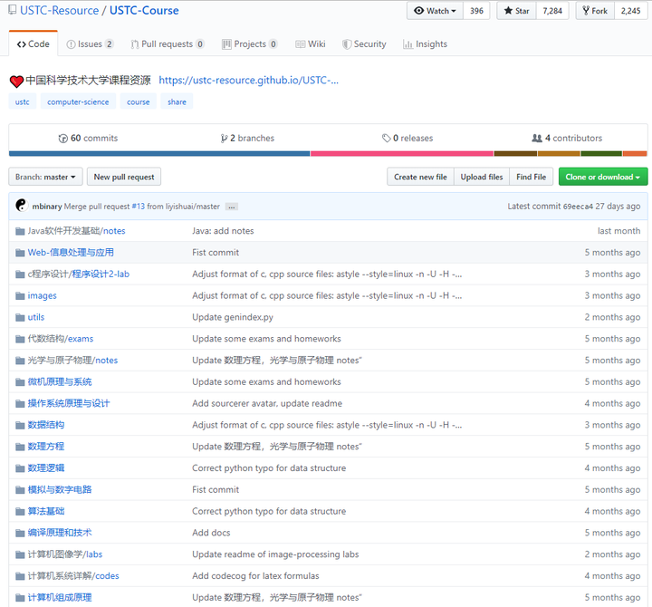Click the folder icon for 编译原理和技术

coord(20,533)
